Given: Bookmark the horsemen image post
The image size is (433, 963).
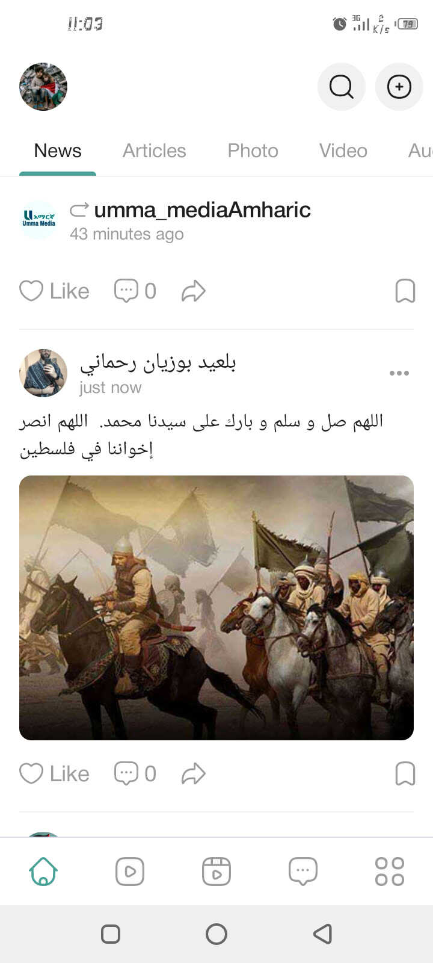Looking at the screenshot, I should click(x=405, y=774).
